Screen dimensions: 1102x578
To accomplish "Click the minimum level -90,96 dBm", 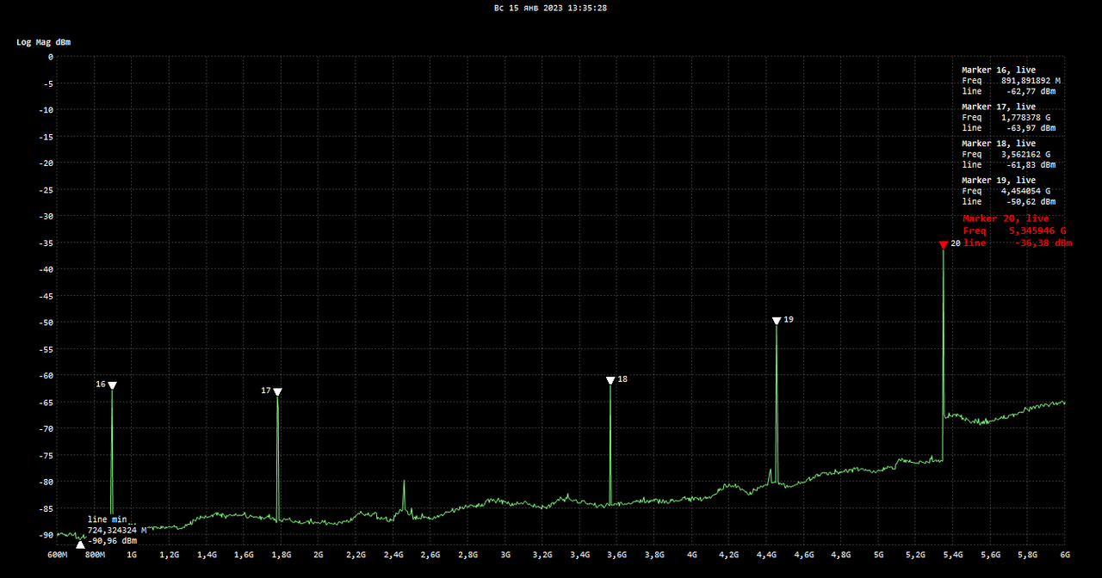I will pyautogui.click(x=113, y=541).
